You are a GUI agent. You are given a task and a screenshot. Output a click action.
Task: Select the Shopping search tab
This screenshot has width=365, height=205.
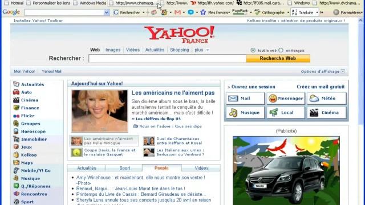pyautogui.click(x=180, y=50)
